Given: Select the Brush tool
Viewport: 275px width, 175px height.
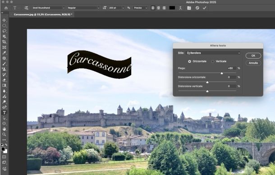Looking at the screenshot, I should (4, 64).
